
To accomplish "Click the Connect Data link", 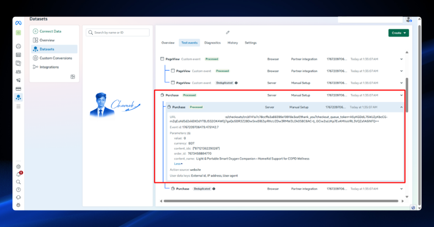I will click(50, 31).
